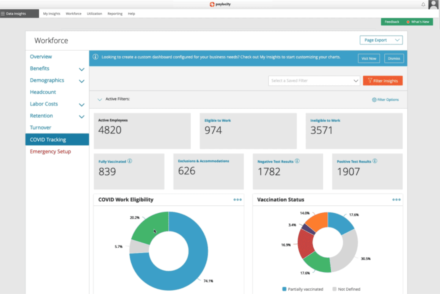Select Turnover in the sidebar
This screenshot has width=440, height=294.
tap(40, 127)
